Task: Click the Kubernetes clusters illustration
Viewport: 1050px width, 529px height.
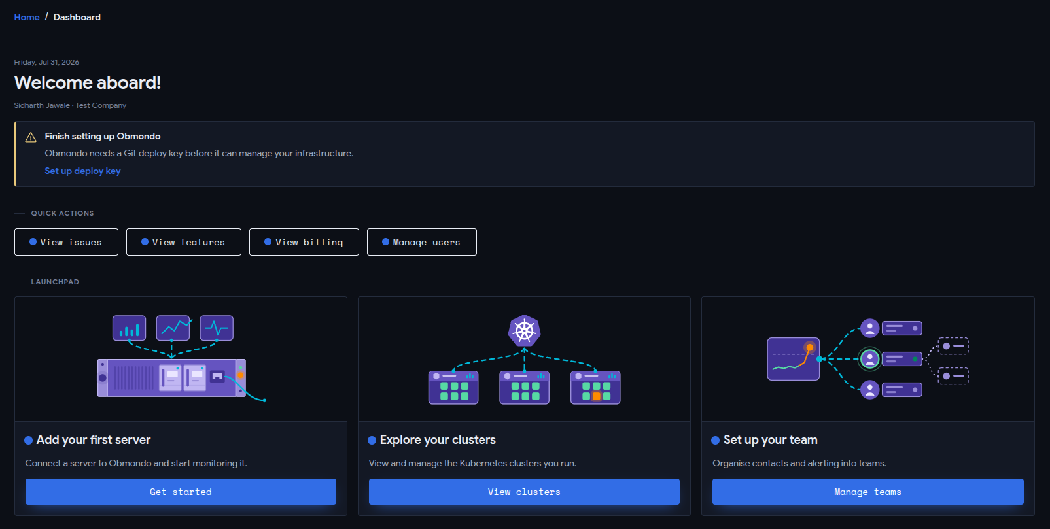Action: 524,360
